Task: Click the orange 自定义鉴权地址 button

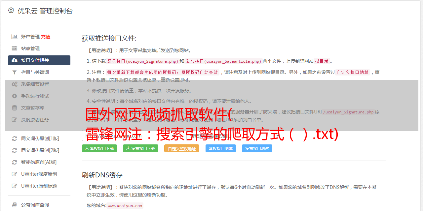Action: (x=182, y=148)
